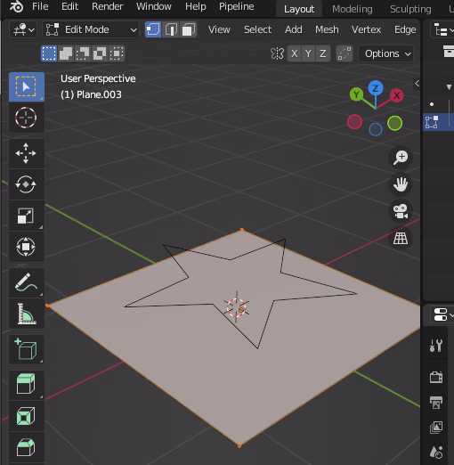Set selection mode to extend

point(66,53)
